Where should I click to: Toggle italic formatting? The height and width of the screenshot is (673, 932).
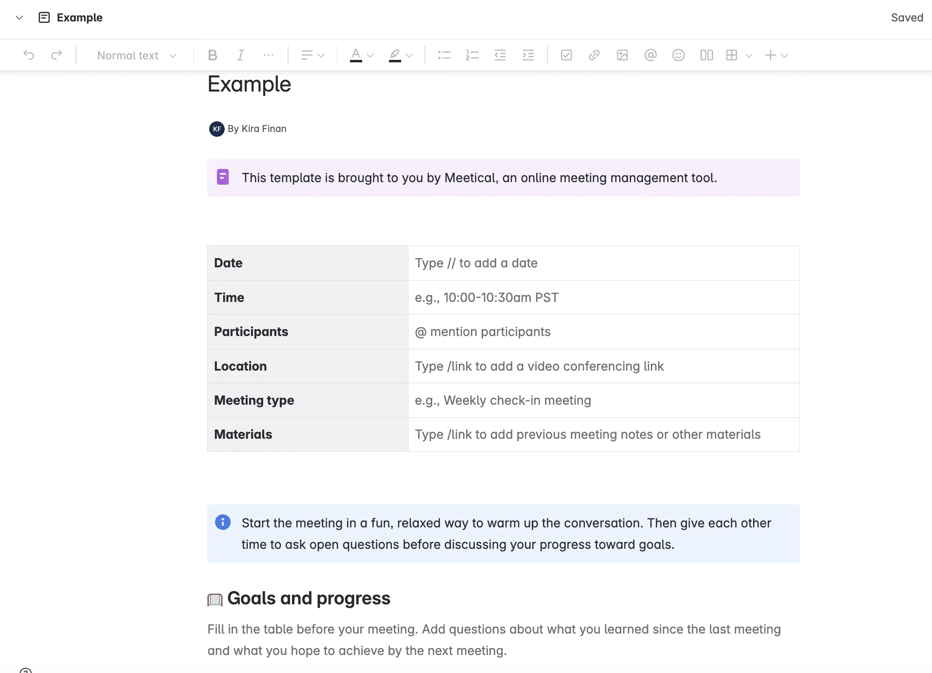coord(240,55)
